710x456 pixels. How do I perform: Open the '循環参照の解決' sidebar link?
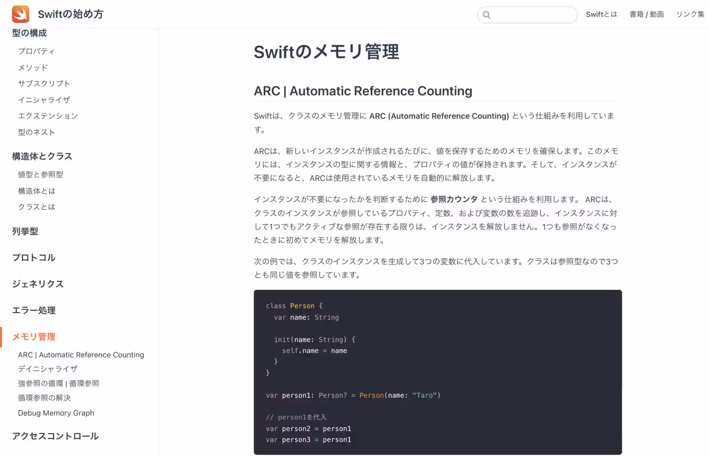click(x=45, y=398)
